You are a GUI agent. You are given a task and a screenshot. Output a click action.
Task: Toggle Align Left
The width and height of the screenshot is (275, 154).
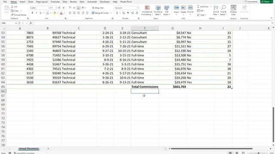[x=70, y=13]
